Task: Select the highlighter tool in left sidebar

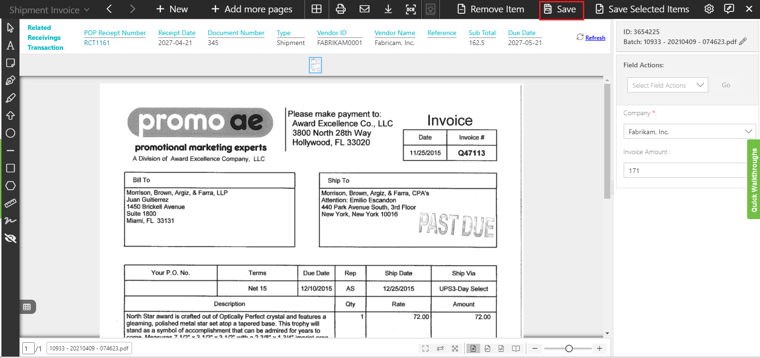Action: [10, 98]
